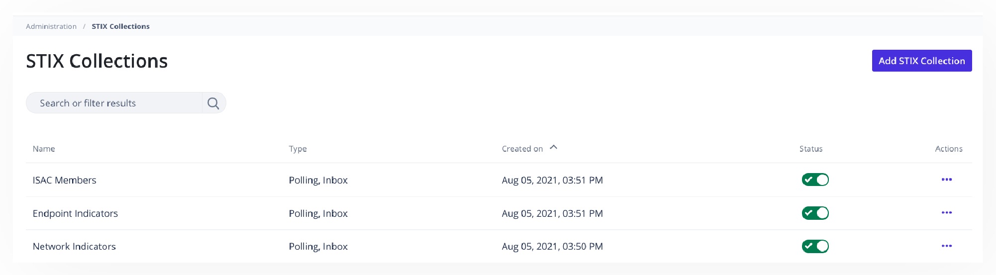
Task: Turn off Network Indicators status toggle
Action: [815, 246]
